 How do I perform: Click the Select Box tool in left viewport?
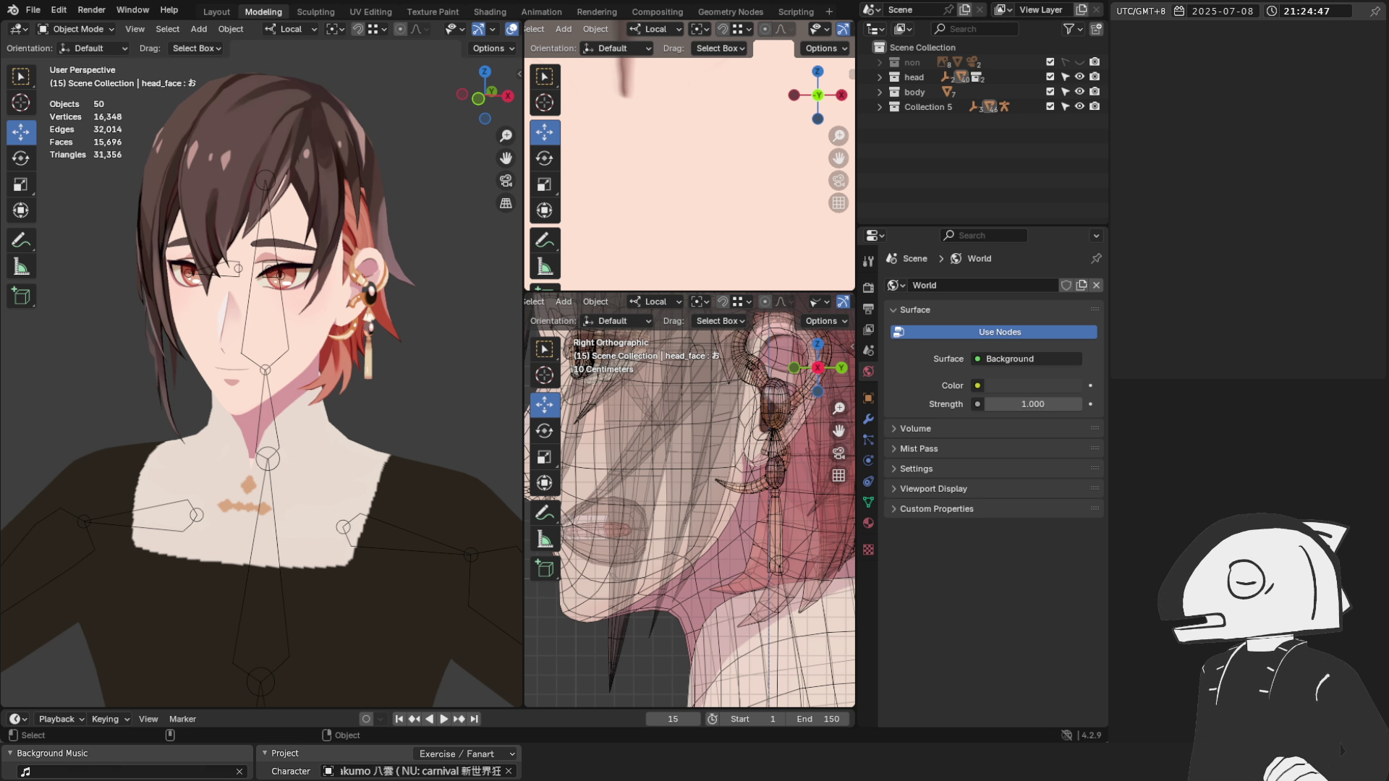21,77
